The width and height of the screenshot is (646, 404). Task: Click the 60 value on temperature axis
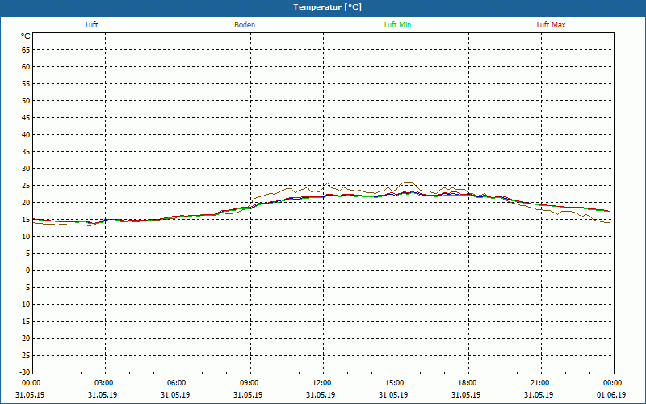(26, 67)
